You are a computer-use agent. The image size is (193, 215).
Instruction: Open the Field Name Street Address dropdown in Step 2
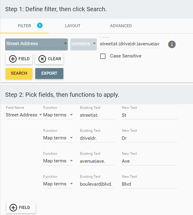(24, 115)
